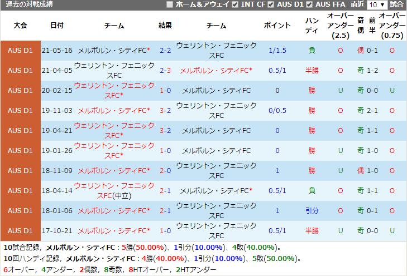Click handicap 1/1.5 on 21-05-16 row
Viewport: 407px width, 276px height.
click(277, 51)
